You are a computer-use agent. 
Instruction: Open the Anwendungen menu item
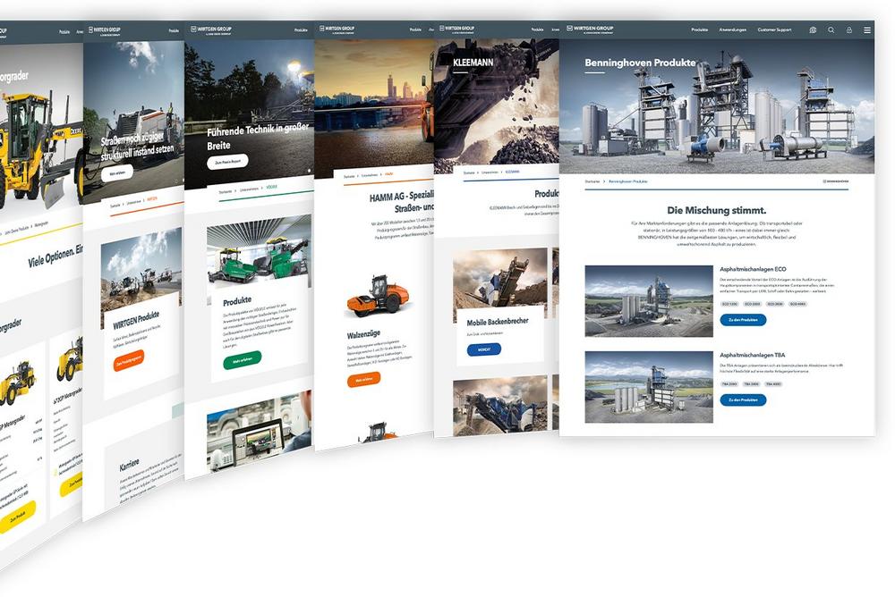pyautogui.click(x=730, y=29)
